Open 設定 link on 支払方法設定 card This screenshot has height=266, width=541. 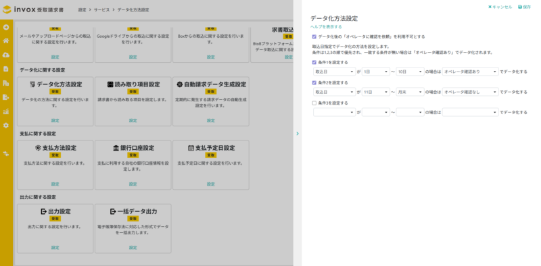coord(55,184)
